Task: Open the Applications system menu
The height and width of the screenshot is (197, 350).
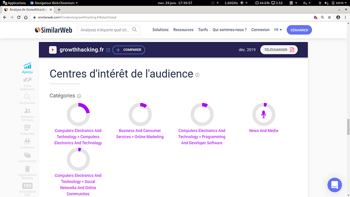Action: pos(14,3)
